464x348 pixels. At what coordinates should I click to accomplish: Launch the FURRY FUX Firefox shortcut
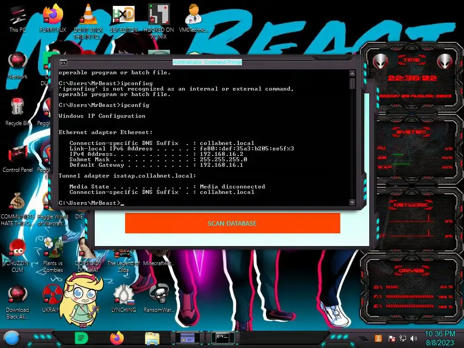tap(53, 18)
